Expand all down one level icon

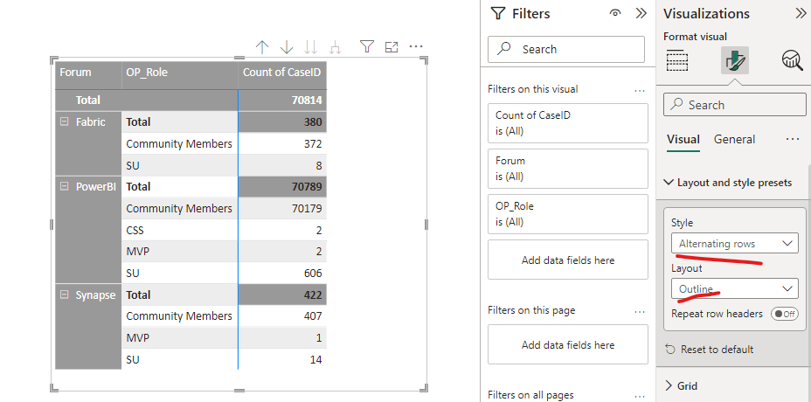(336, 47)
